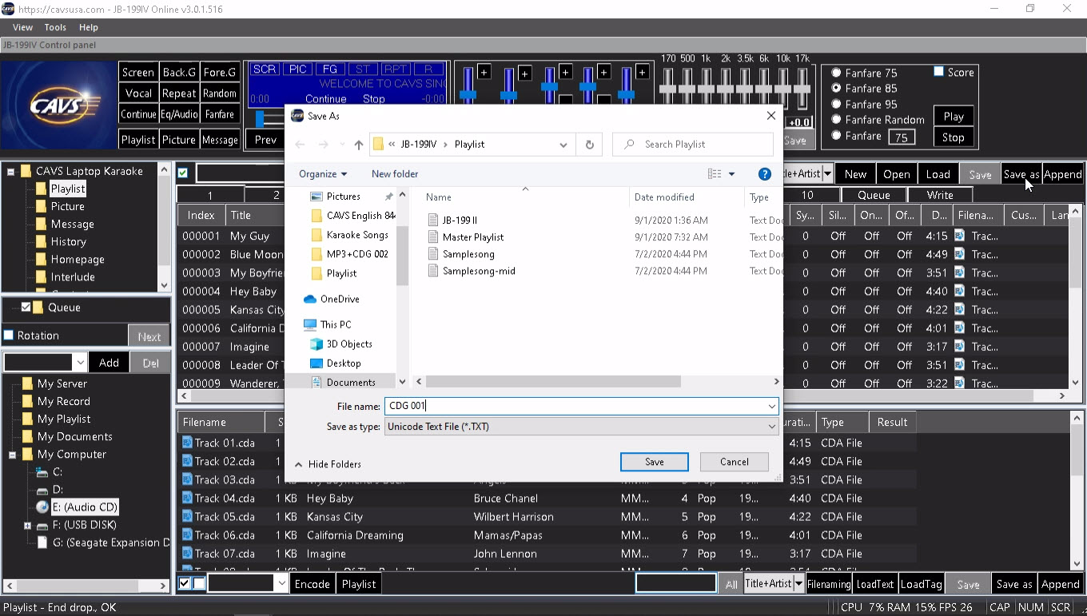Viewport: 1087px width, 616px height.
Task: Select E: Audio CD drive
Action: pos(77,507)
